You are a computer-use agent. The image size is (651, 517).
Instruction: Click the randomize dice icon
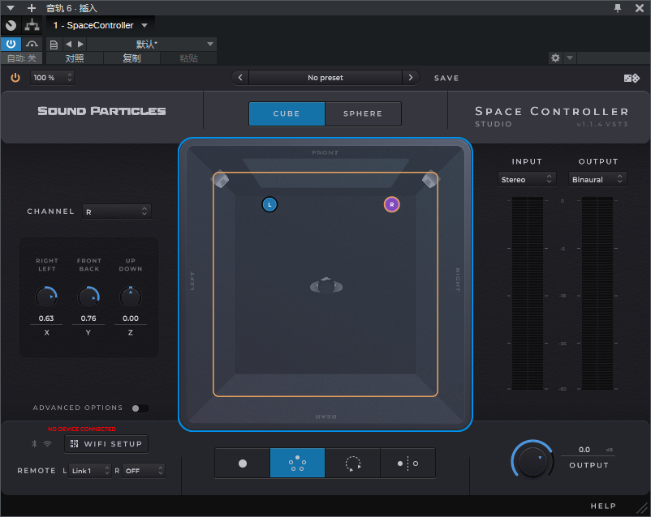(x=632, y=78)
